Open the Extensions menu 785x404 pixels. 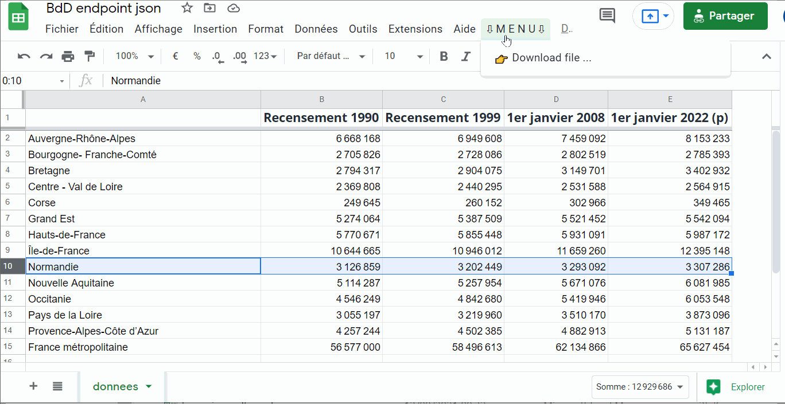pyautogui.click(x=415, y=29)
